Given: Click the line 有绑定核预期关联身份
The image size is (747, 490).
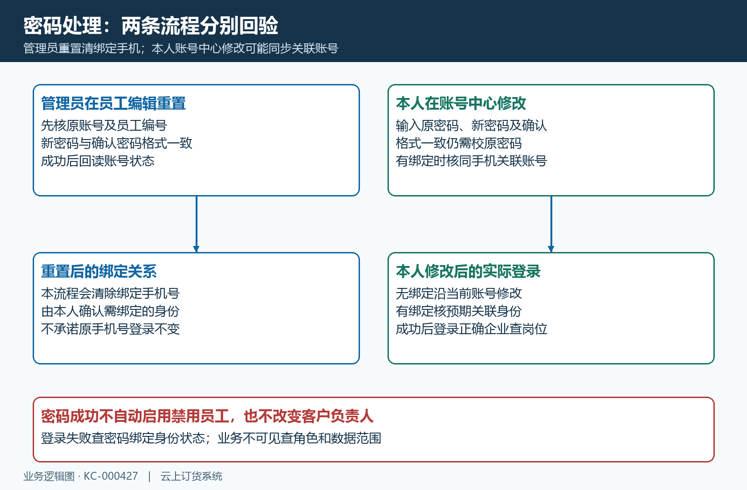Looking at the screenshot, I should point(458,311).
